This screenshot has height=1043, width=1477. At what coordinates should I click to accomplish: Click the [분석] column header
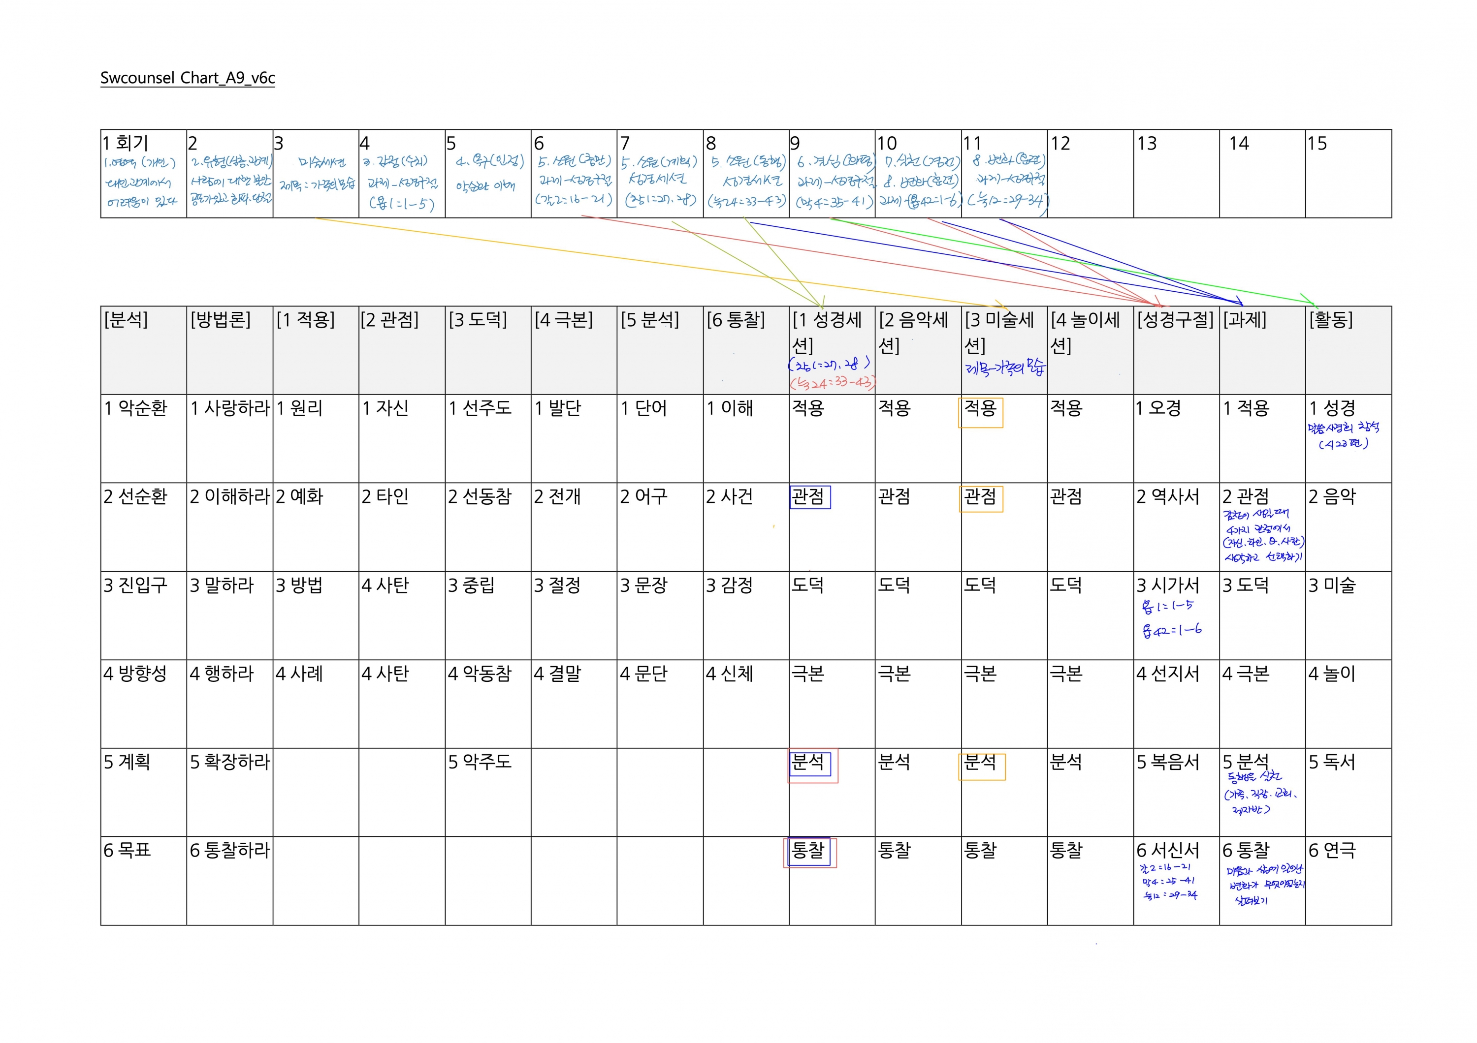[x=126, y=320]
